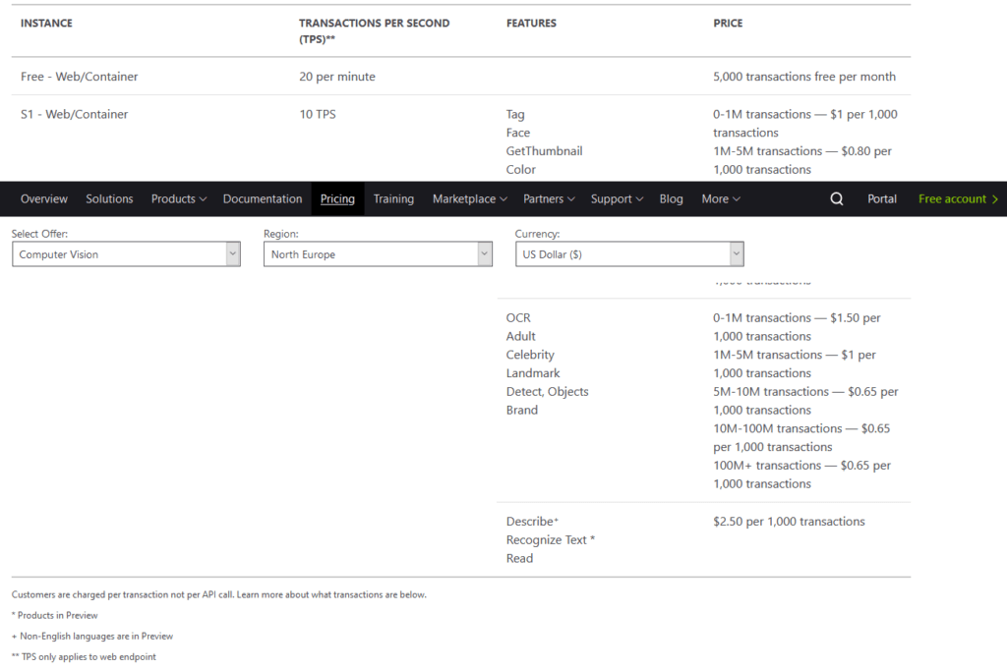1007x670 pixels.
Task: Expand the Support menu
Action: click(617, 198)
